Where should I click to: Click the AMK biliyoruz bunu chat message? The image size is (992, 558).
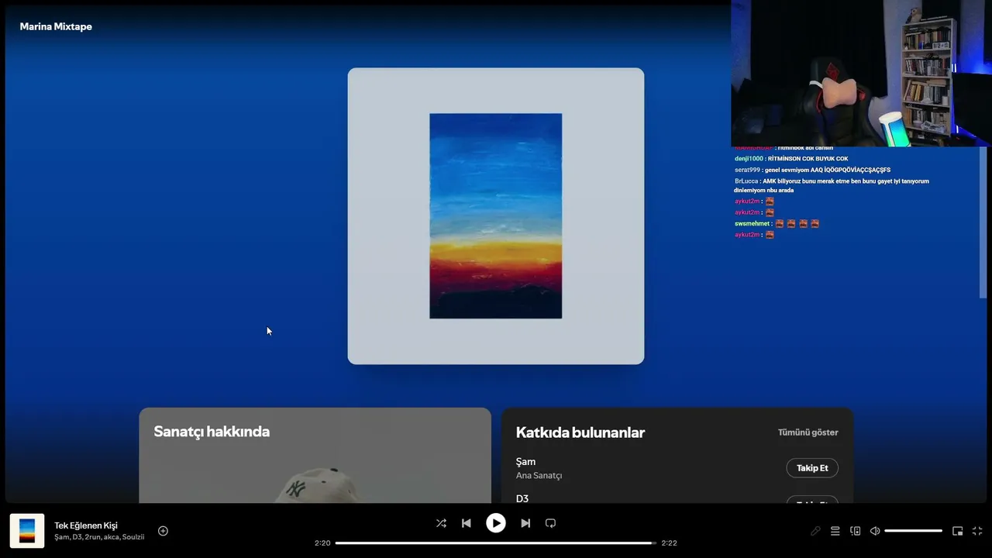pos(832,185)
